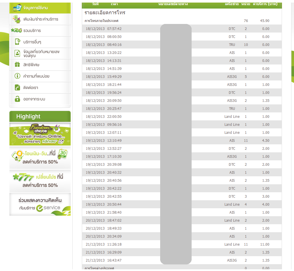Screen dimensions: 294x271
Task: Select the 18/12/2013 07:57:42 call row
Action: 182,29
